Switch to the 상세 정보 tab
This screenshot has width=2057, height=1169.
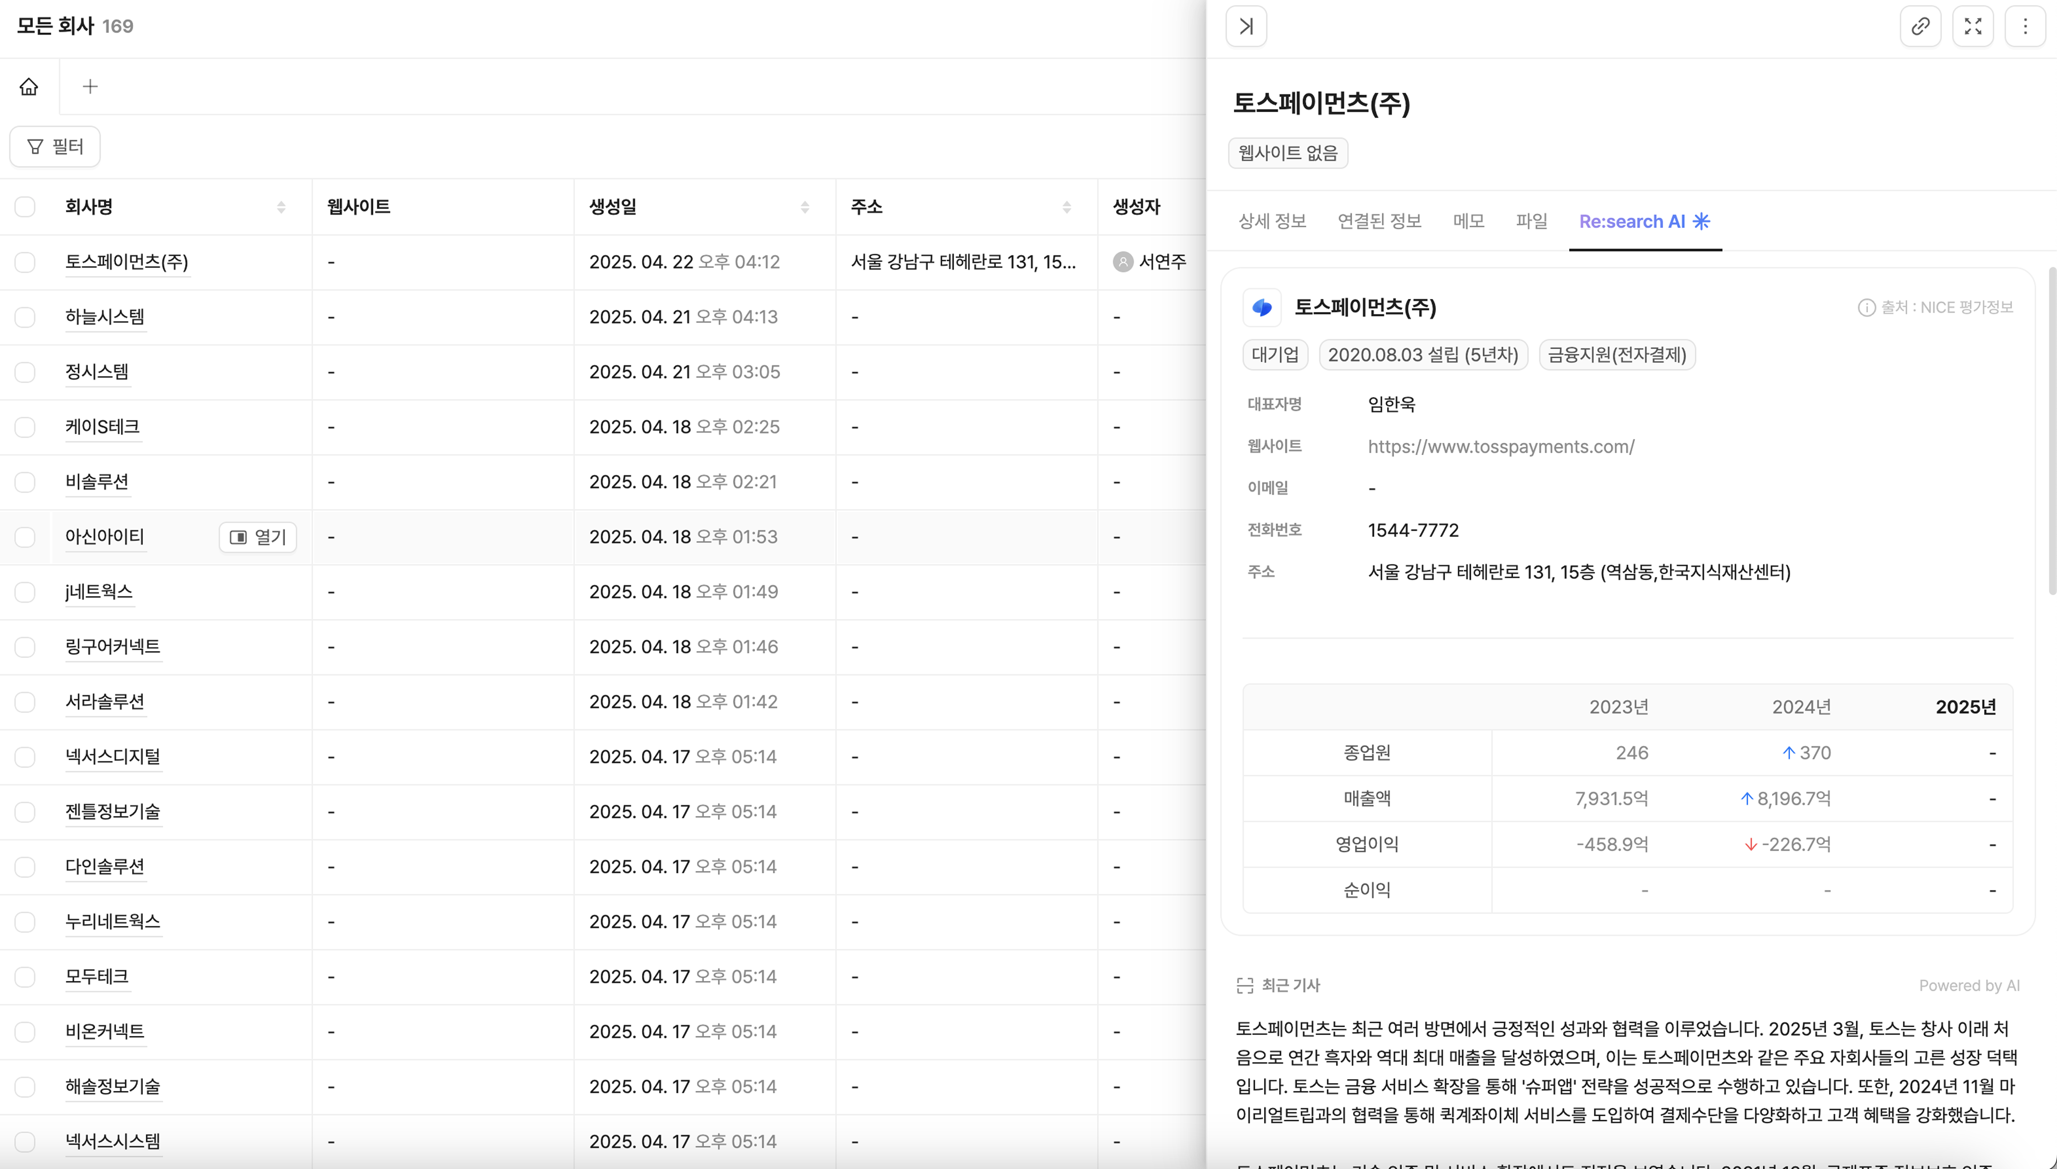pyautogui.click(x=1272, y=222)
